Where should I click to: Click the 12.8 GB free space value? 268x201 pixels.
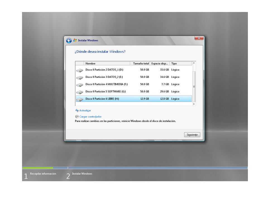pyautogui.click(x=164, y=99)
